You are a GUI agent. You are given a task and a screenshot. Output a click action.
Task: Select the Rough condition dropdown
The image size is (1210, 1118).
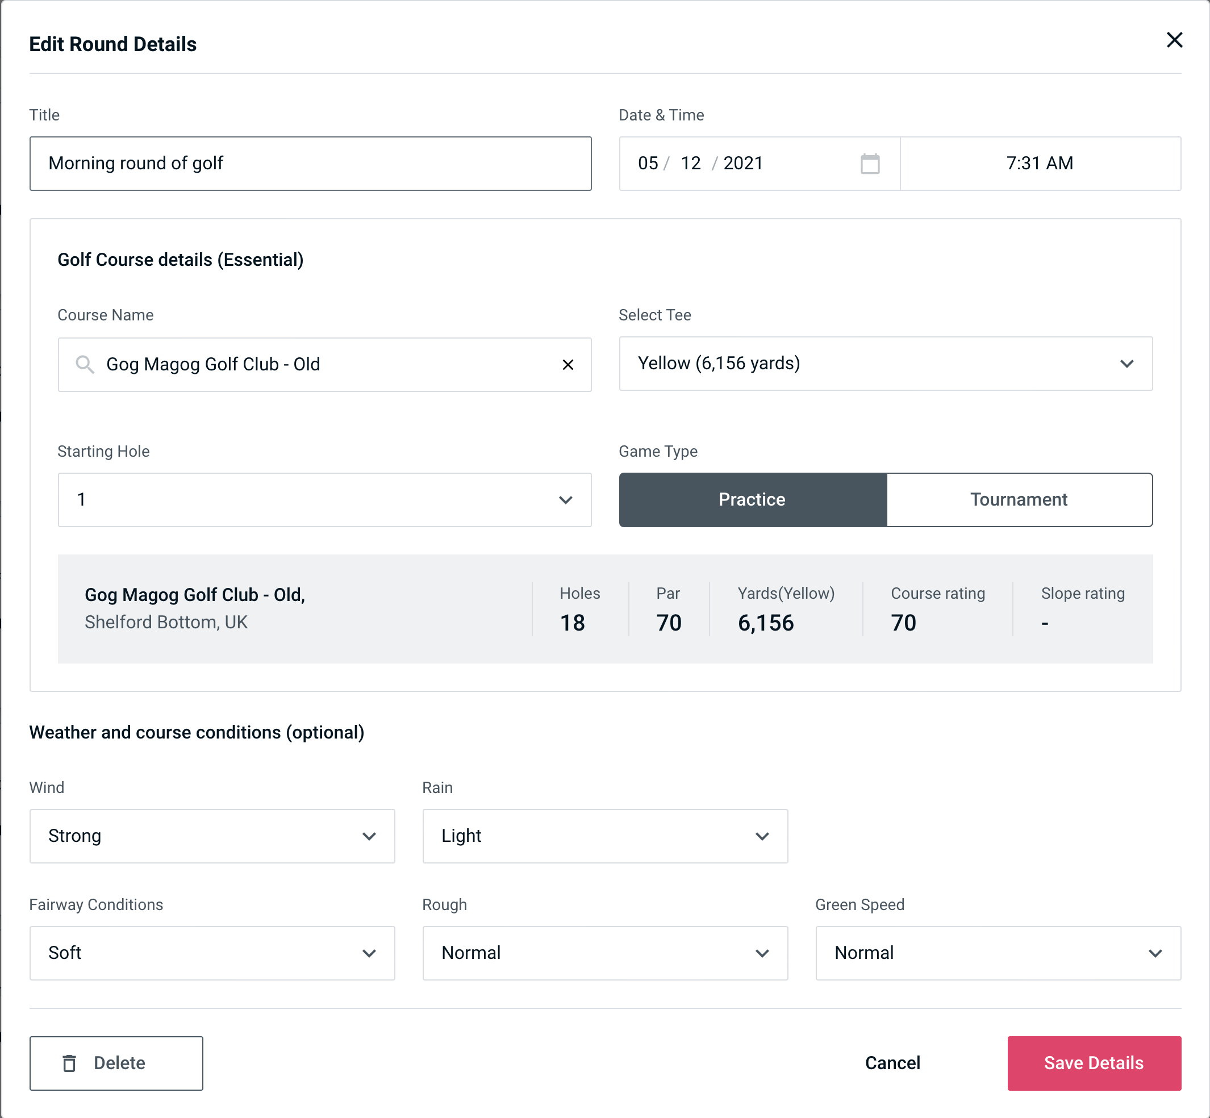coord(606,953)
